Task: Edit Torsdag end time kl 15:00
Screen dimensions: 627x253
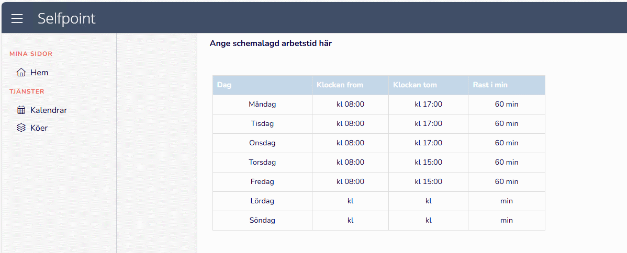Action: pyautogui.click(x=428, y=162)
